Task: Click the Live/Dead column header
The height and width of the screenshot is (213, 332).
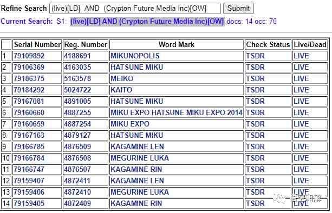Action: pos(310,44)
